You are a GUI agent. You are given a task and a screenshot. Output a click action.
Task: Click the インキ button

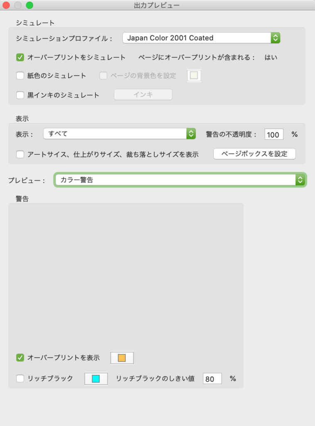point(143,95)
